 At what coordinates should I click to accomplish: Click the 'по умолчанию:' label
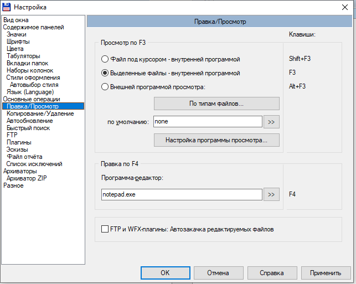coord(128,122)
